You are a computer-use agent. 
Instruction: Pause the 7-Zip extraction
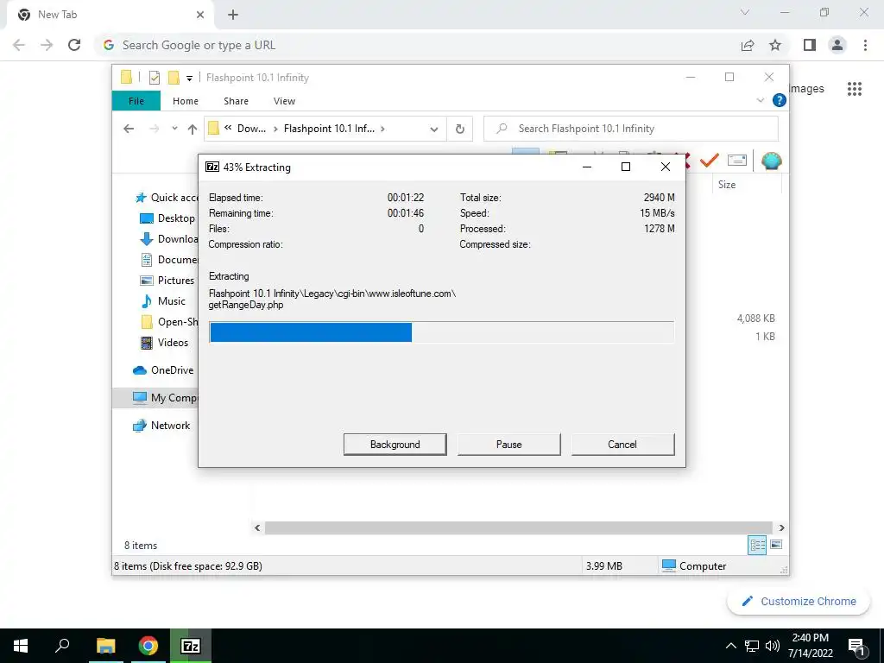(508, 445)
